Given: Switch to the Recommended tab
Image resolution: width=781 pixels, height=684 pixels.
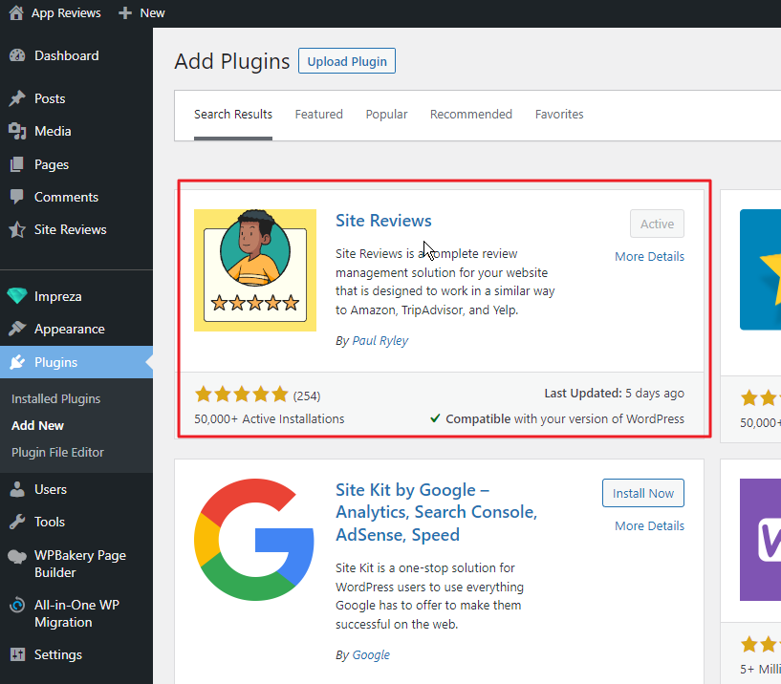Looking at the screenshot, I should [471, 115].
